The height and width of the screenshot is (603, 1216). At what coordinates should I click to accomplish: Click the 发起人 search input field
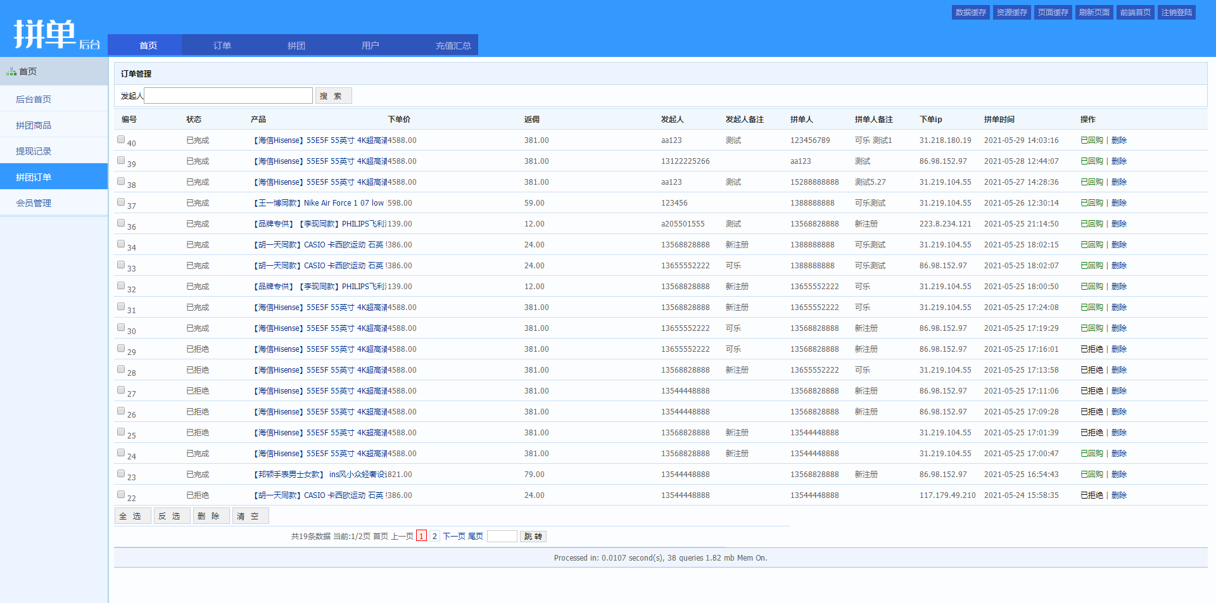[228, 96]
